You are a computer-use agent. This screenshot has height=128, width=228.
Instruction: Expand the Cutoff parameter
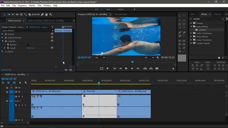[5, 48]
